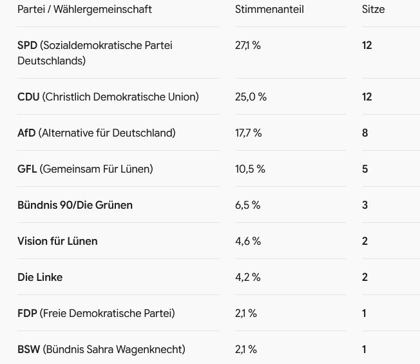Click the 25,0 % vote share value

pyautogui.click(x=251, y=97)
